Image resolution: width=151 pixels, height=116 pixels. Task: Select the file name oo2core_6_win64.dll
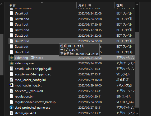point(29,91)
